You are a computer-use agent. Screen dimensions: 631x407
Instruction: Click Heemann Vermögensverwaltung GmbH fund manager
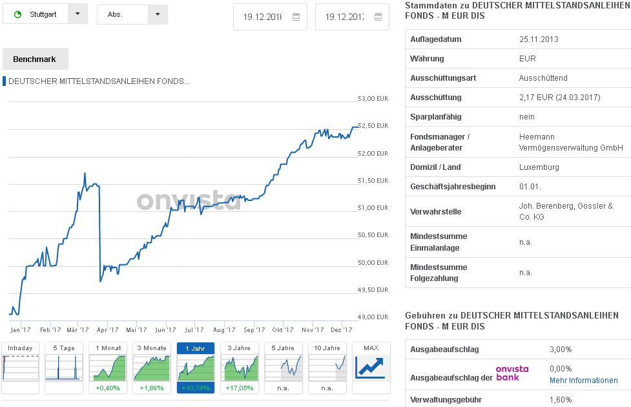(x=571, y=142)
